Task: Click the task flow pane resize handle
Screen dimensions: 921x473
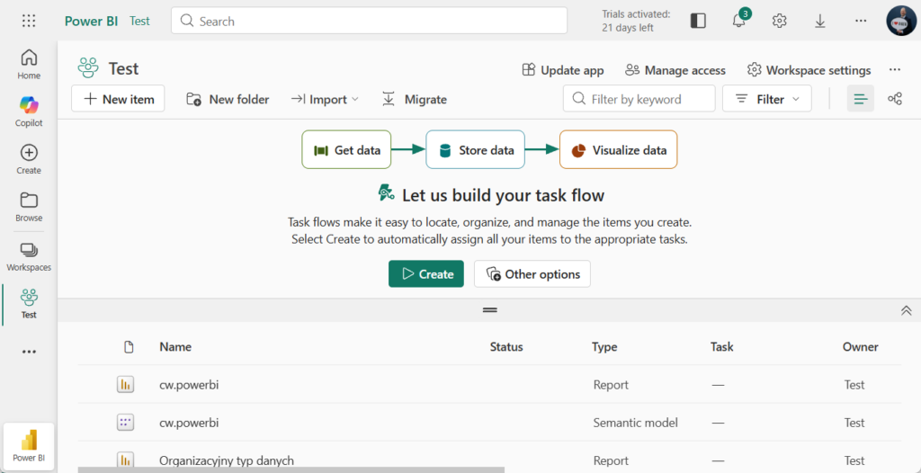Action: (490, 310)
